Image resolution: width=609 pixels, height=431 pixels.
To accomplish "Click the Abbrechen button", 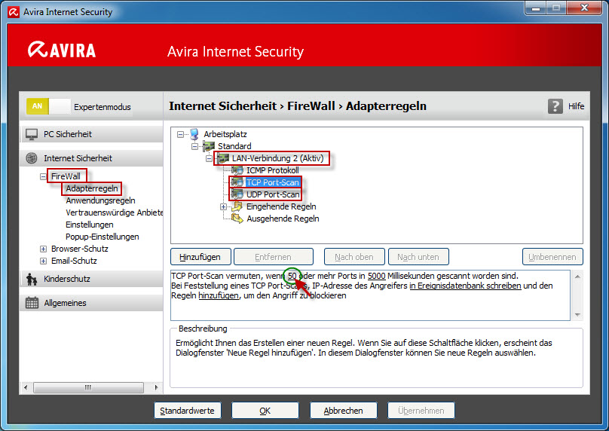I will point(344,411).
